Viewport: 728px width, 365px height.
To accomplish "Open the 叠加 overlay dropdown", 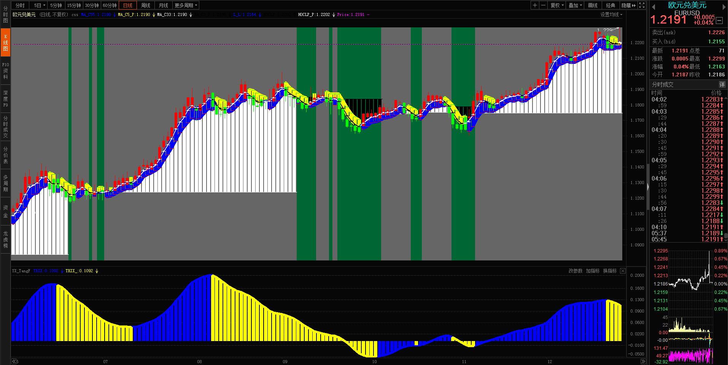I will [575, 5].
